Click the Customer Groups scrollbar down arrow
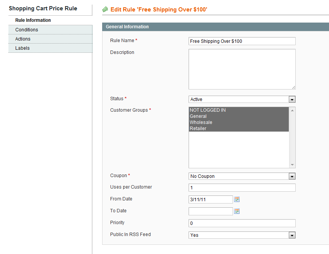Image resolution: width=329 pixels, height=254 pixels. [x=292, y=164]
